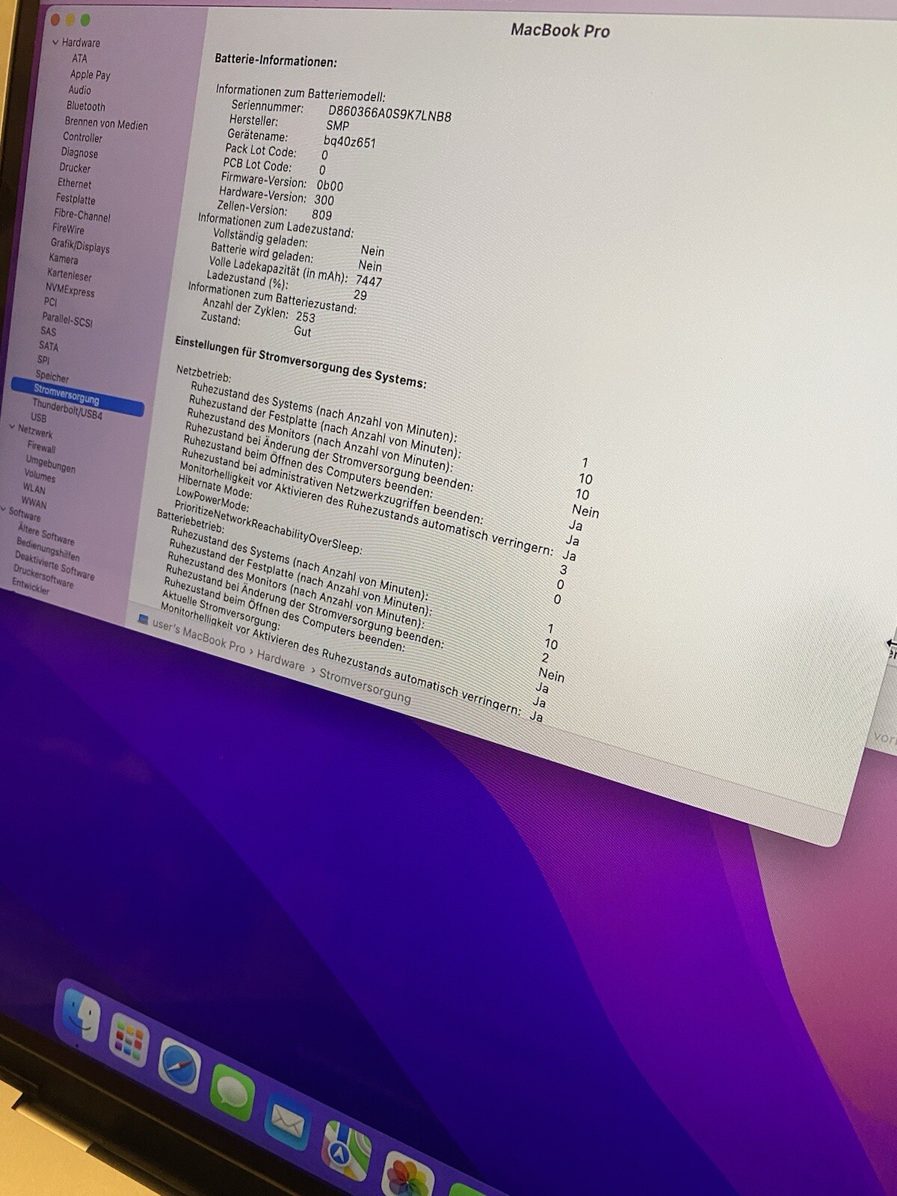Show Ethernet information

coord(75,184)
